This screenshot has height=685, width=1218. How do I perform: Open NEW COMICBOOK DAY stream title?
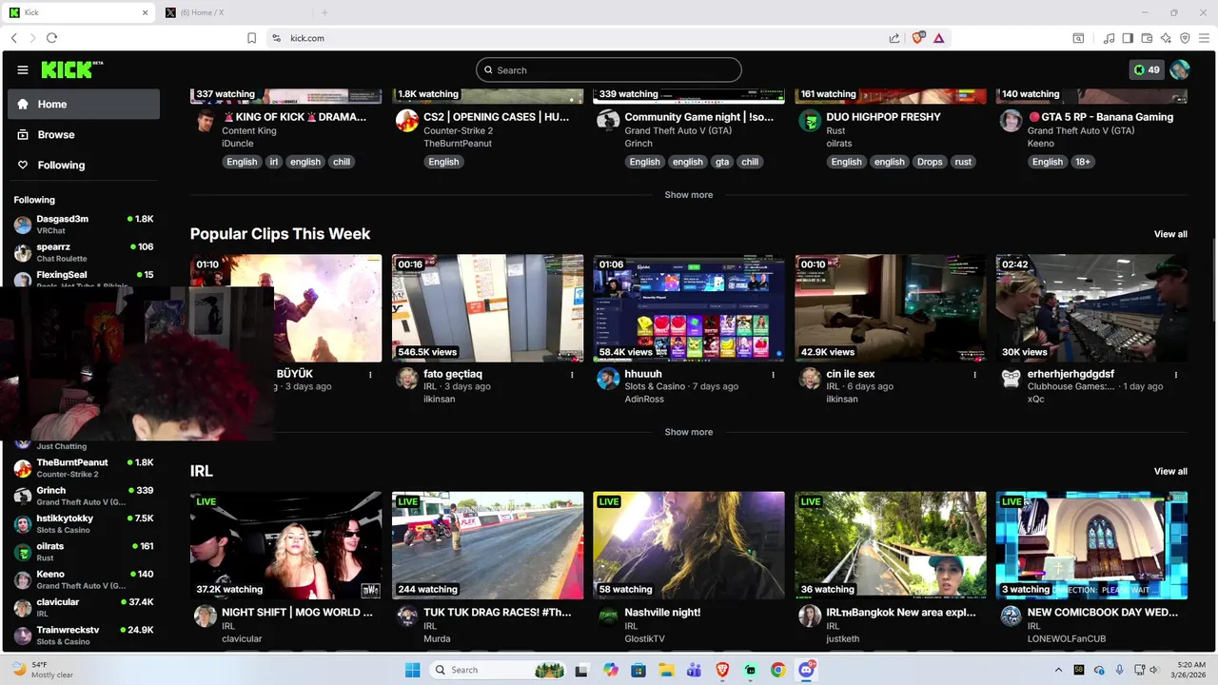click(1103, 613)
